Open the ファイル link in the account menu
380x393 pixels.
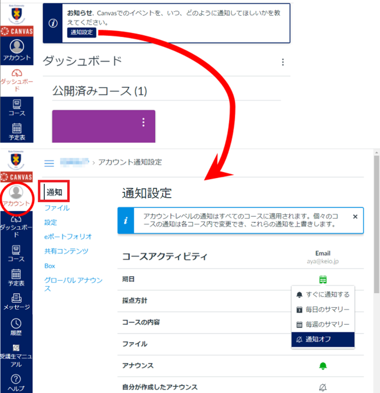coord(57,208)
